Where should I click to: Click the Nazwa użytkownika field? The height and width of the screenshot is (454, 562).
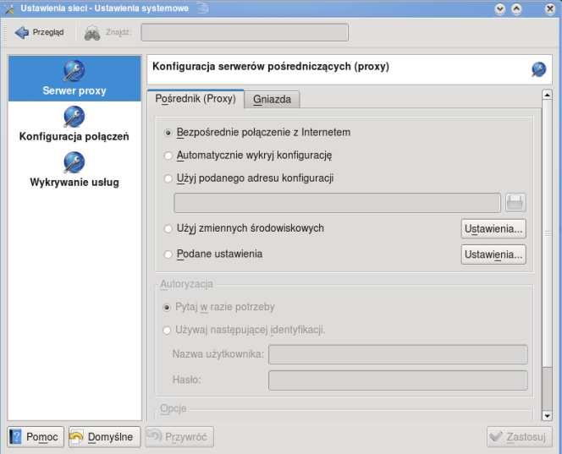pyautogui.click(x=398, y=354)
